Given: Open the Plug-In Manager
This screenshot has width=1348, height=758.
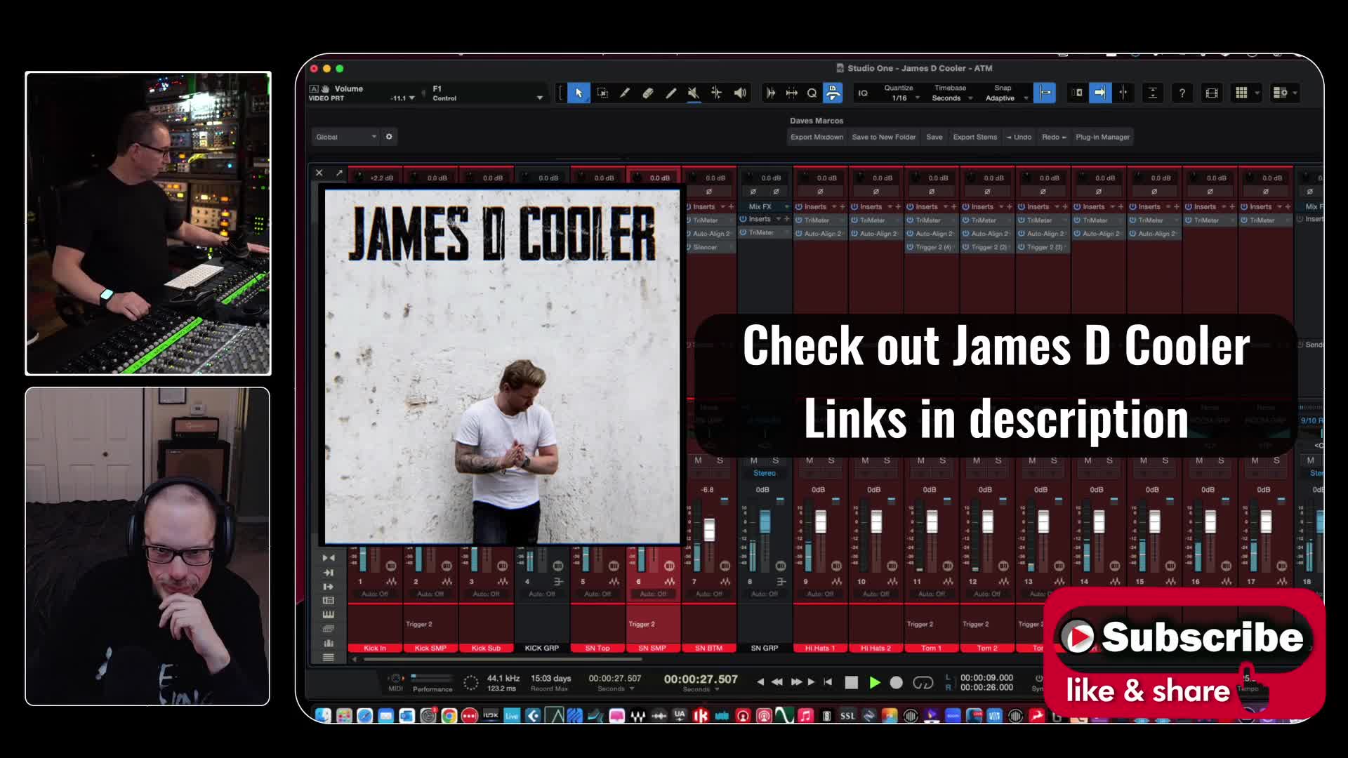Looking at the screenshot, I should point(1102,138).
